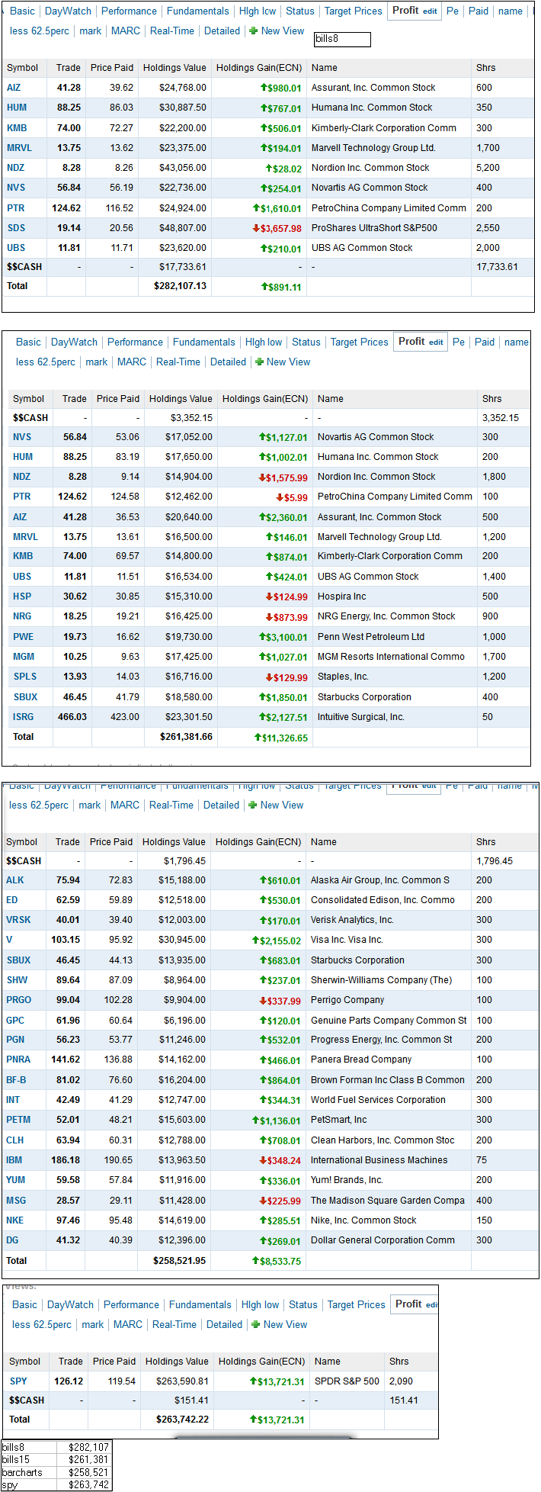
Task: Open CLH Clean Harbors symbol link
Action: pyautogui.click(x=14, y=1140)
